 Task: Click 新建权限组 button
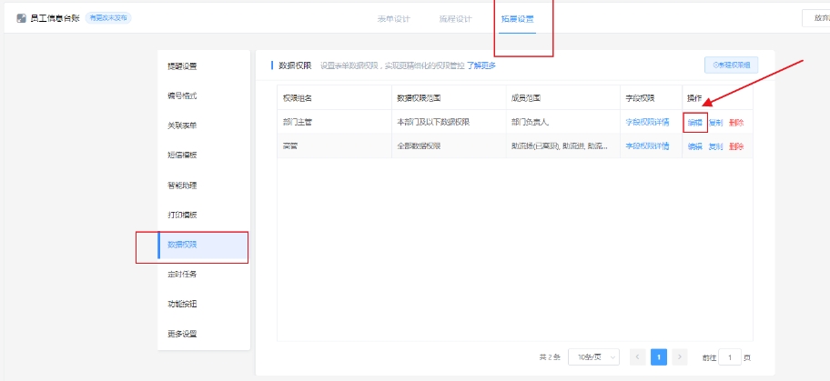731,65
